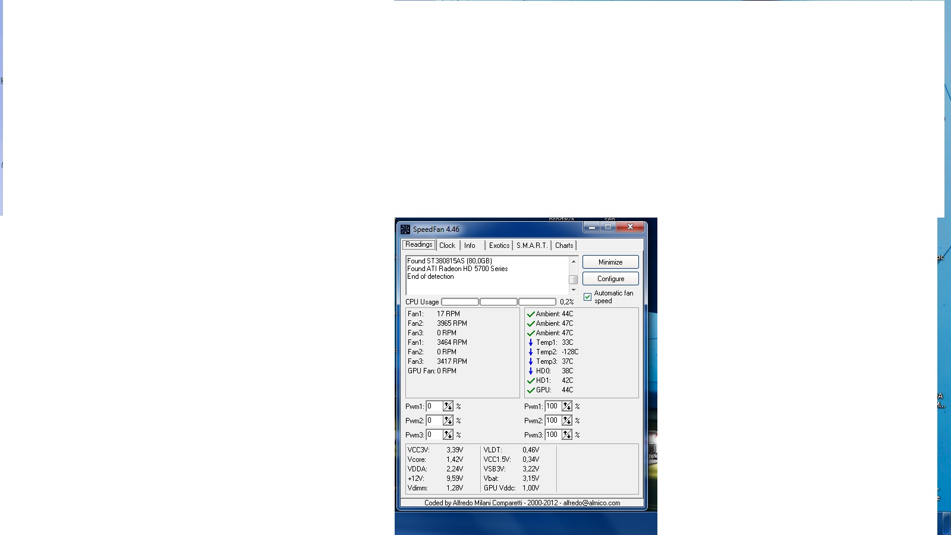This screenshot has height=535, width=951.
Task: Click the left Pwm3 stepper arrows
Action: click(448, 435)
